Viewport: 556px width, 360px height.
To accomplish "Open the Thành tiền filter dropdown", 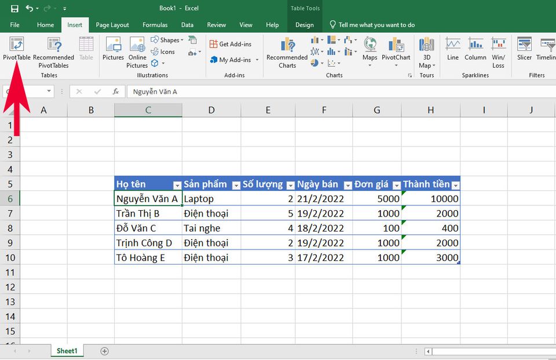I will coord(456,185).
